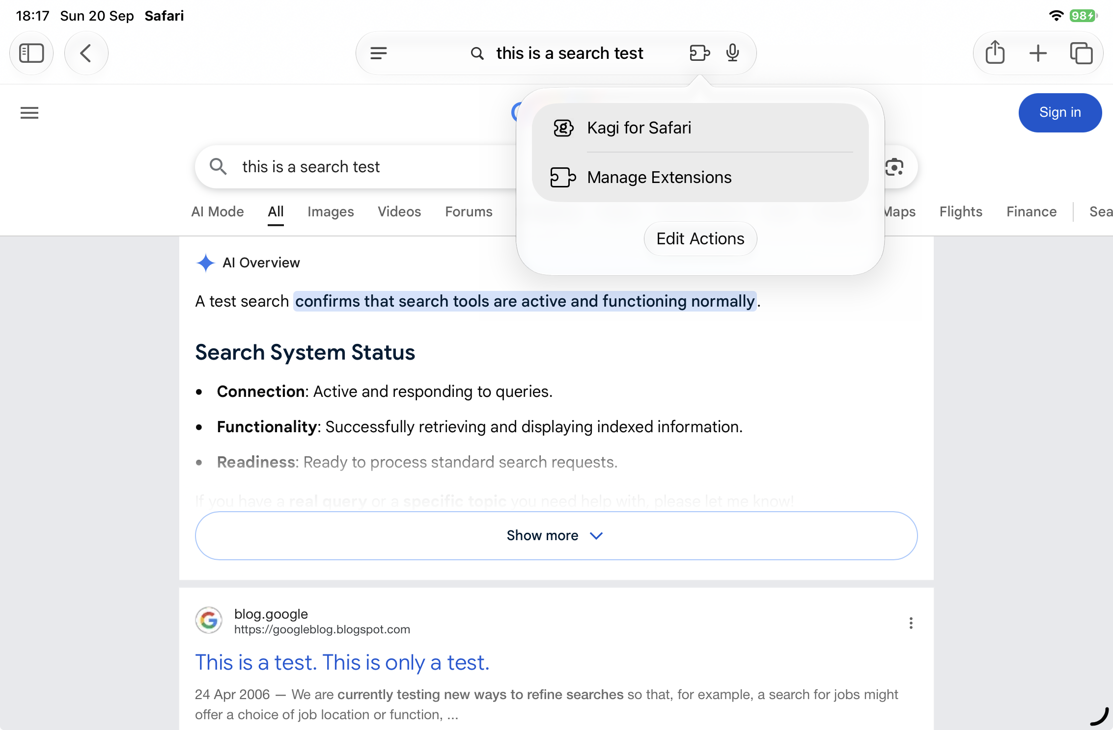1113x730 pixels.
Task: Click the Google search box text
Action: point(311,167)
